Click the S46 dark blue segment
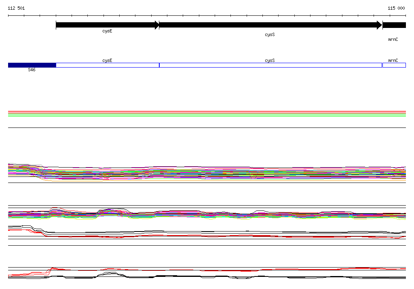Viewport: 414px width, 289px height. [x=32, y=65]
